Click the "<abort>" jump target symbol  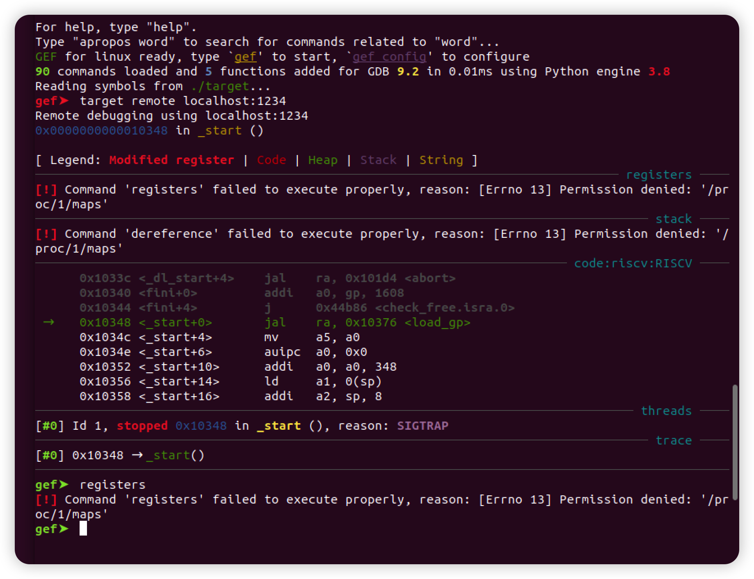(x=430, y=278)
